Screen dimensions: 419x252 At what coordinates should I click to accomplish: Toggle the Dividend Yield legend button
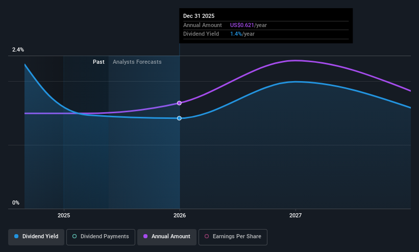click(36, 237)
